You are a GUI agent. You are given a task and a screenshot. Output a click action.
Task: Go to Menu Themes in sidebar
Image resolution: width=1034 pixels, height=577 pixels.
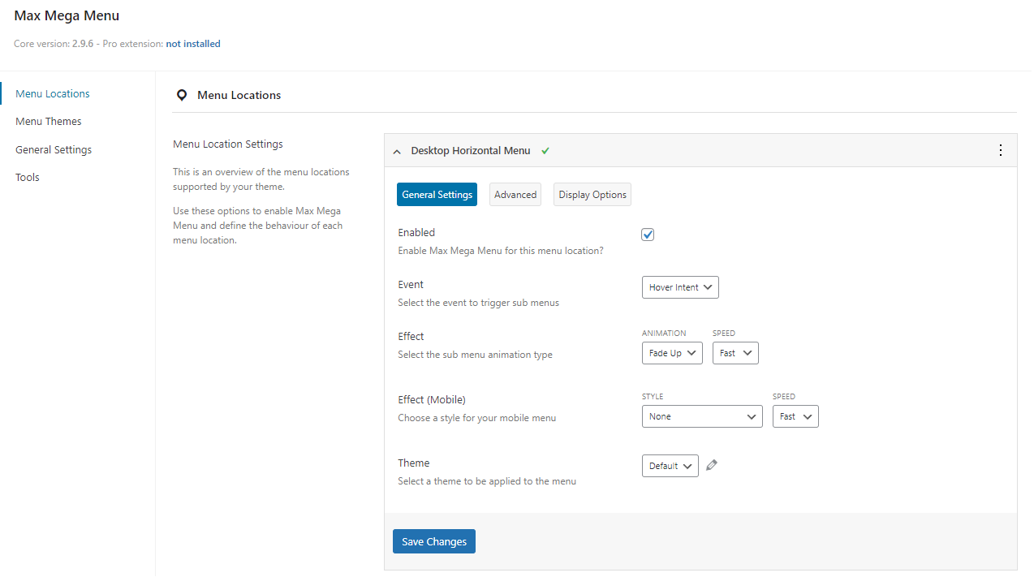click(49, 122)
